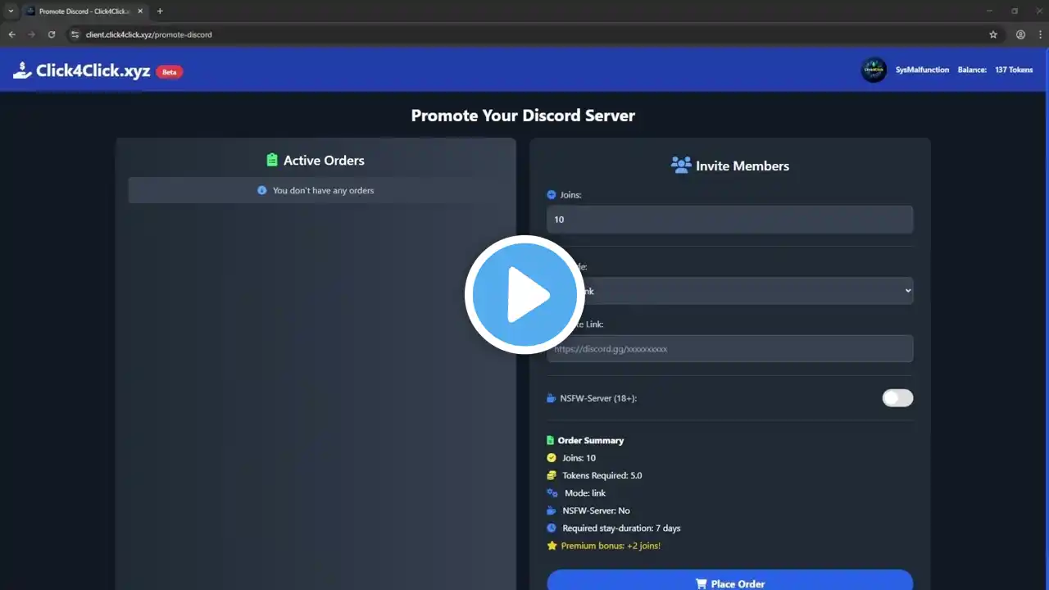Click the icon beside NSFW-Server: No
Image resolution: width=1049 pixels, height=590 pixels.
tap(552, 511)
